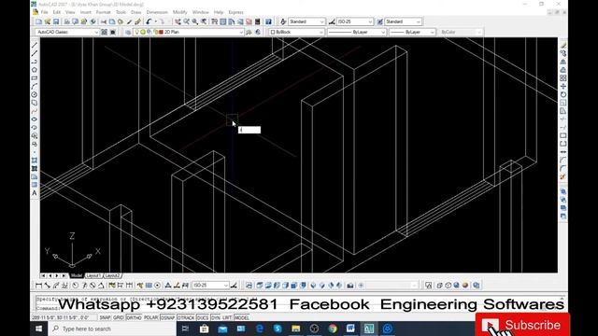This screenshot has width=598, height=336.
Task: Select the Multiline Text A tool
Action: (35, 193)
